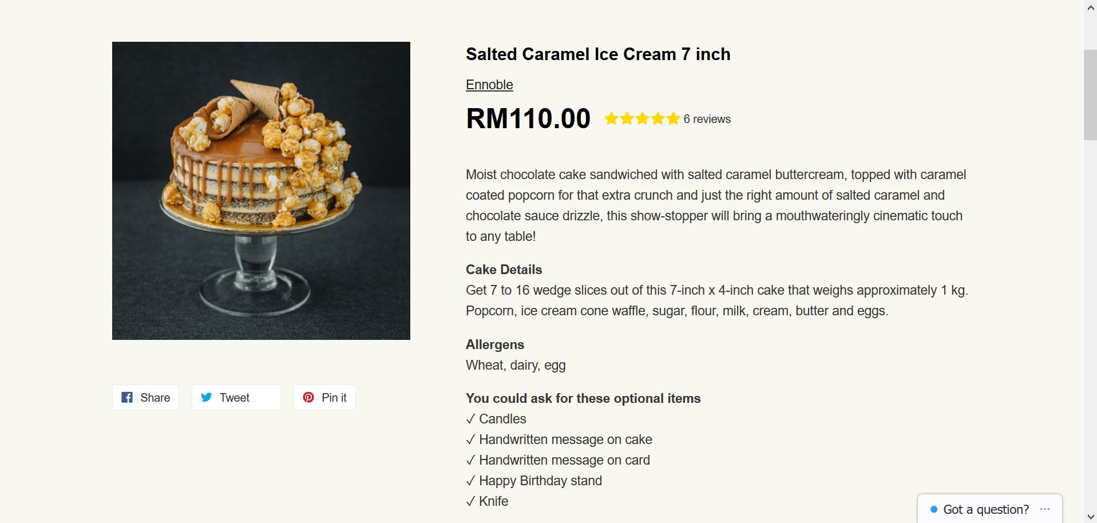
Task: View the 6 reviews link
Action: [x=707, y=119]
